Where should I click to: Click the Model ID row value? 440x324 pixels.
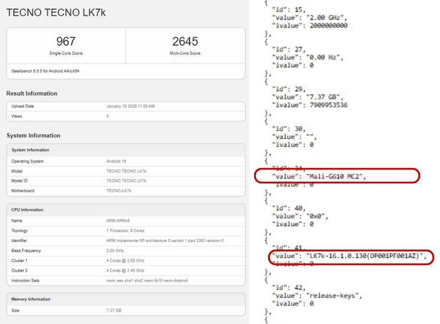coord(126,181)
